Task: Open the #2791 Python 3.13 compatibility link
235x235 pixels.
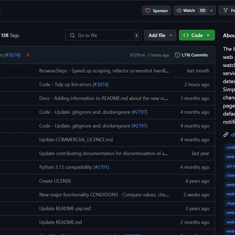Action: (x=101, y=167)
